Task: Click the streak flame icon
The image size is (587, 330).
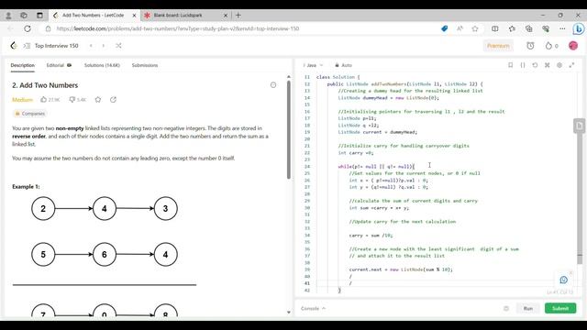Action: [x=548, y=46]
